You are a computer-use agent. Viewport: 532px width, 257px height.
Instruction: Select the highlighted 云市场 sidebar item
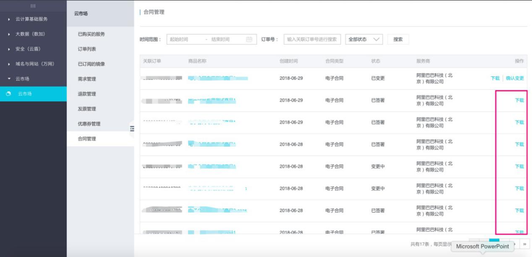coord(33,94)
